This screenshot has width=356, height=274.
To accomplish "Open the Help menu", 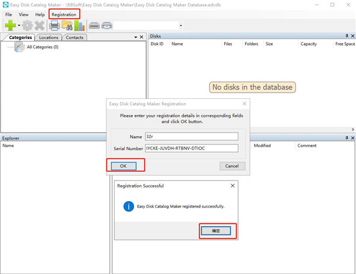I will pos(40,14).
